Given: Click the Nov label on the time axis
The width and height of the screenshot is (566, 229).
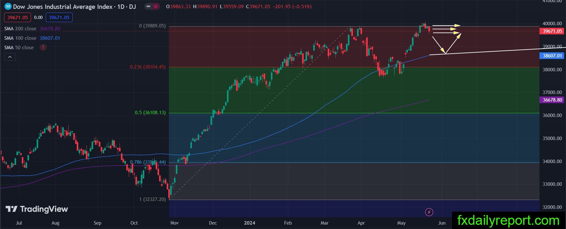Looking at the screenshot, I should 175,223.
